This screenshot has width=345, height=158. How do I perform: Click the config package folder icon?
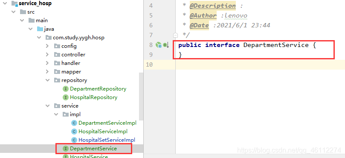(x=57, y=46)
